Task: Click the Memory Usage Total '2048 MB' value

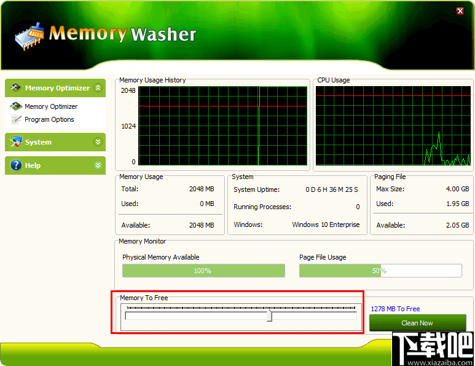Action: click(202, 189)
